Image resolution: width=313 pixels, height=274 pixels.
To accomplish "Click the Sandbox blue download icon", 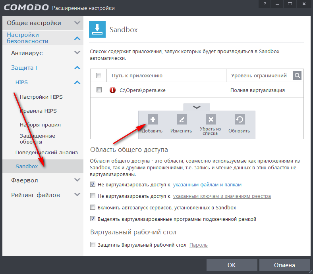I will coord(97,29).
